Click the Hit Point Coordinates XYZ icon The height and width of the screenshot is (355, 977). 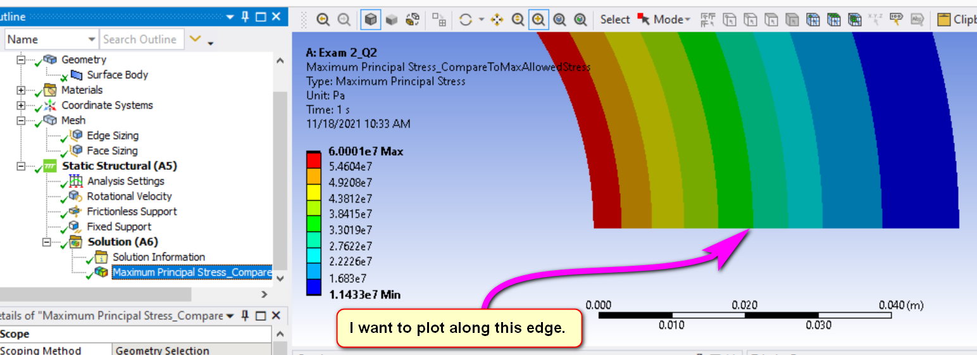pyautogui.click(x=876, y=20)
